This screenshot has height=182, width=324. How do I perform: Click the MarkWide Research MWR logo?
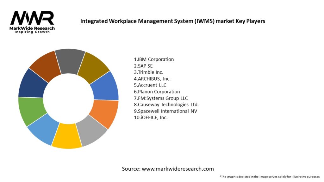pyautogui.click(x=32, y=18)
